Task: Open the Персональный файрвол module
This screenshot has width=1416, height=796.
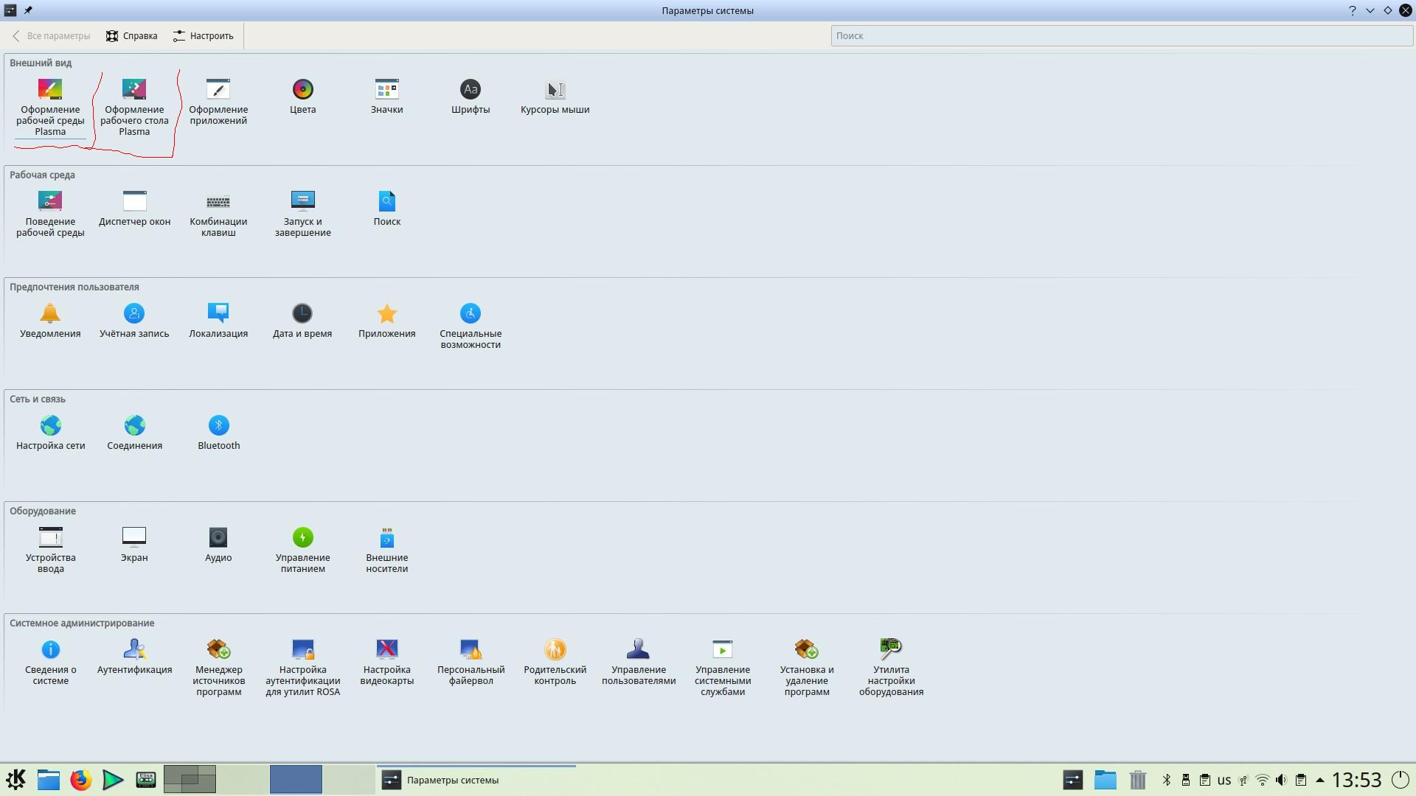Action: pos(471,661)
